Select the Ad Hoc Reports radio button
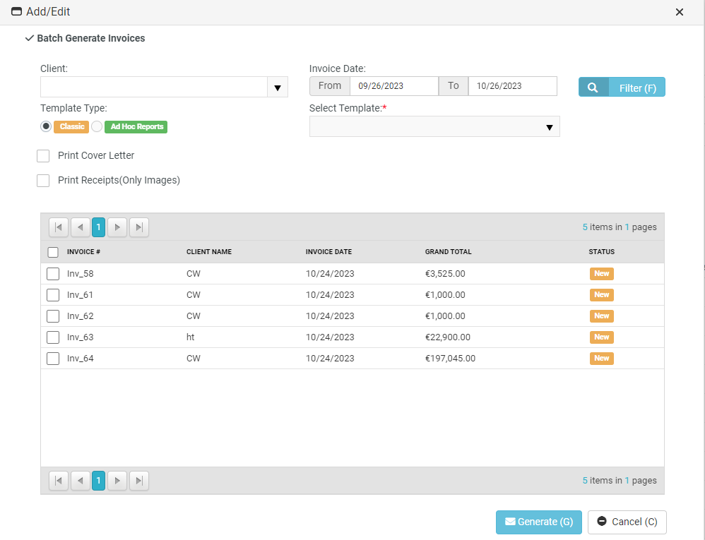The width and height of the screenshot is (705, 540). (x=96, y=126)
